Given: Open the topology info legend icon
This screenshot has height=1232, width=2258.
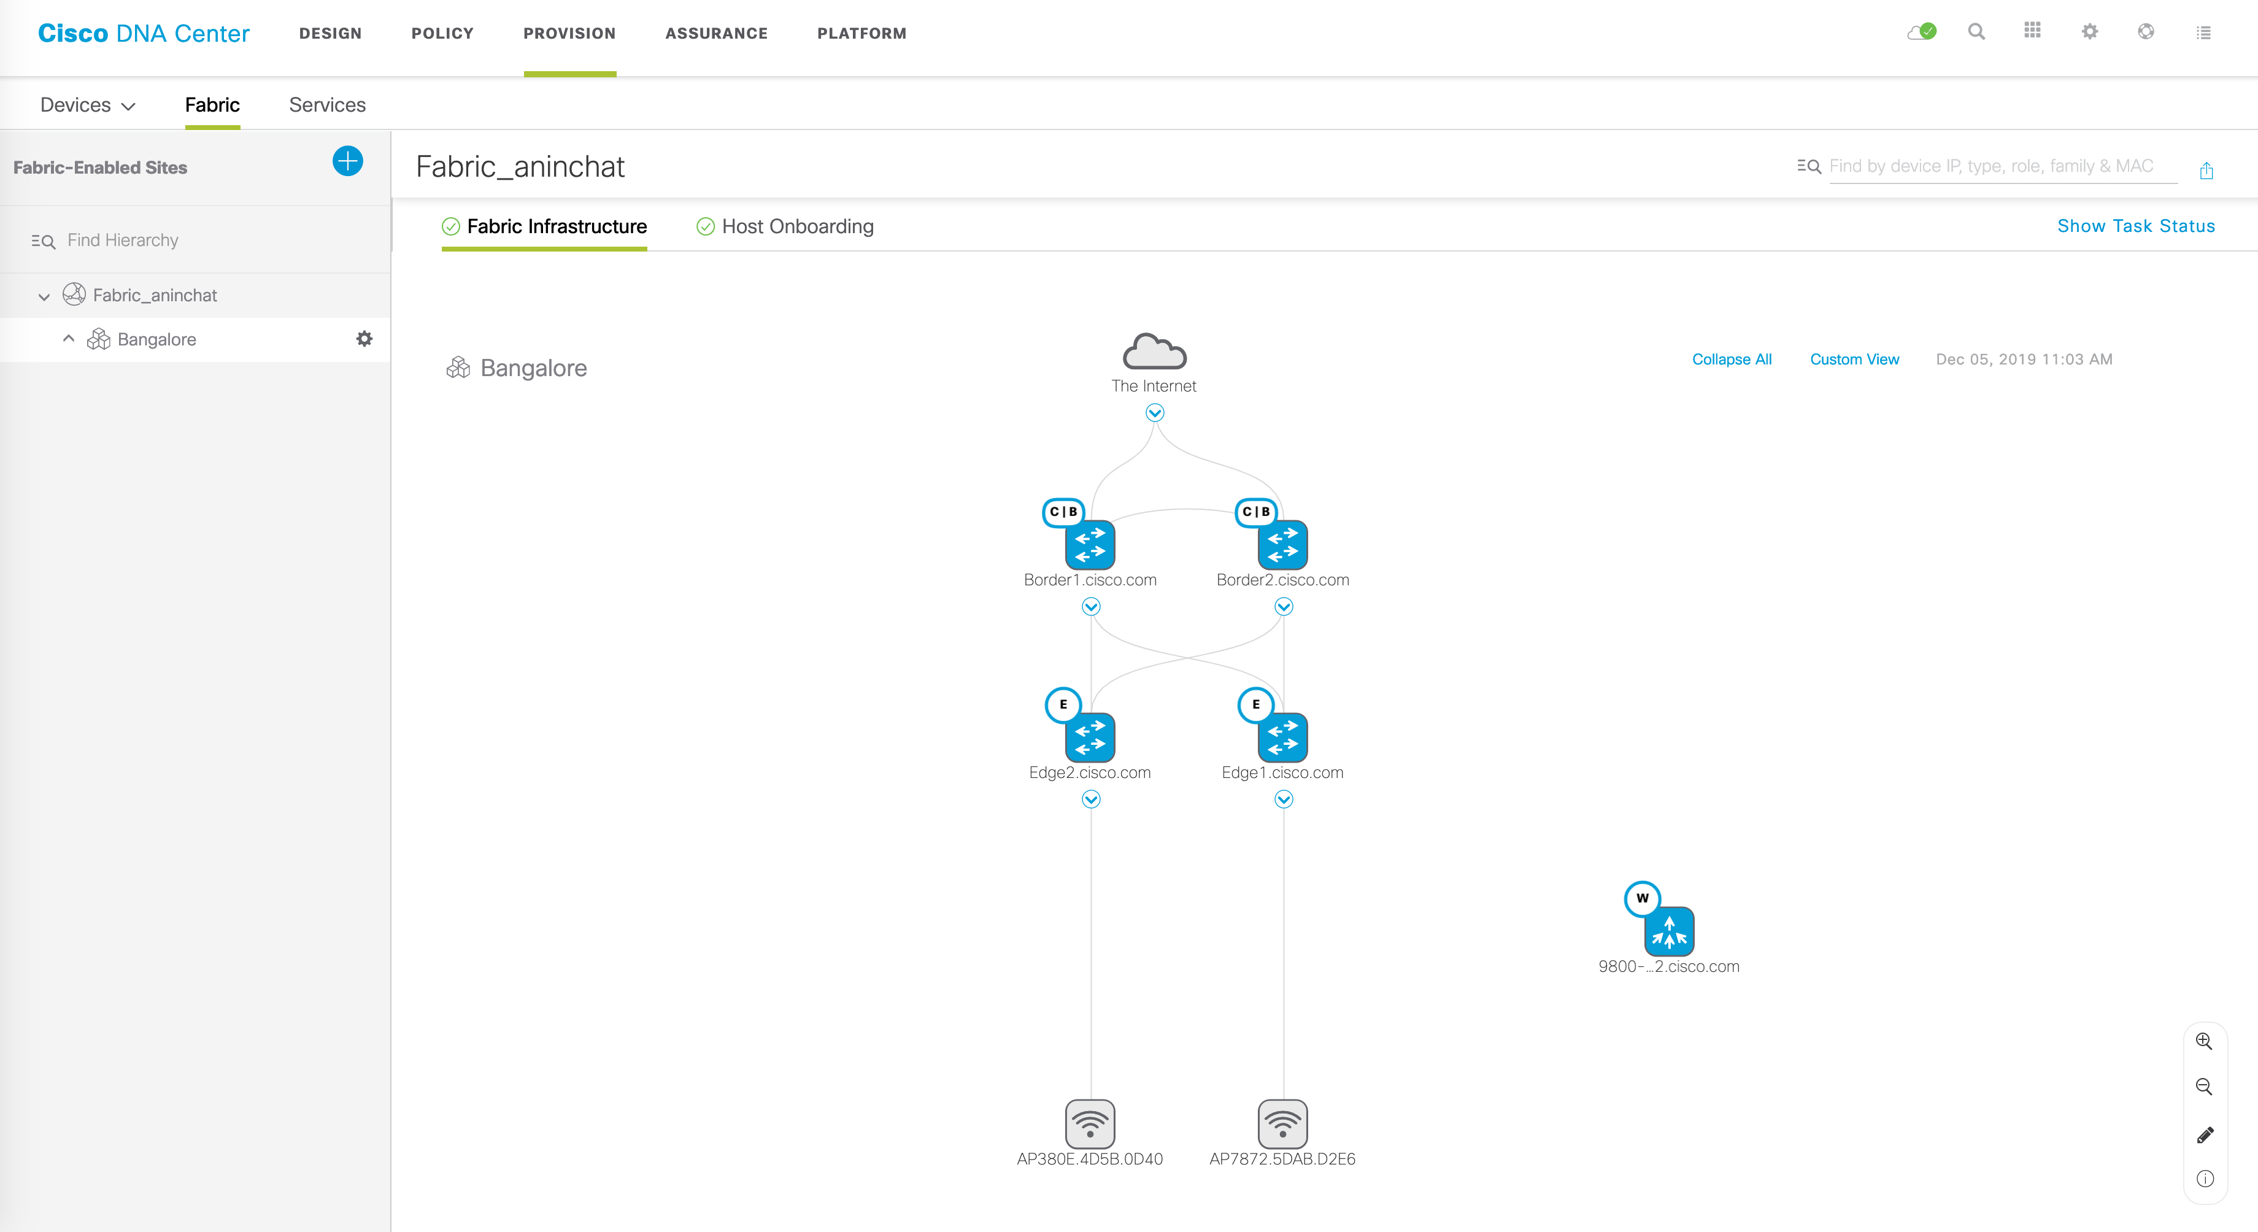Looking at the screenshot, I should point(2205,1179).
